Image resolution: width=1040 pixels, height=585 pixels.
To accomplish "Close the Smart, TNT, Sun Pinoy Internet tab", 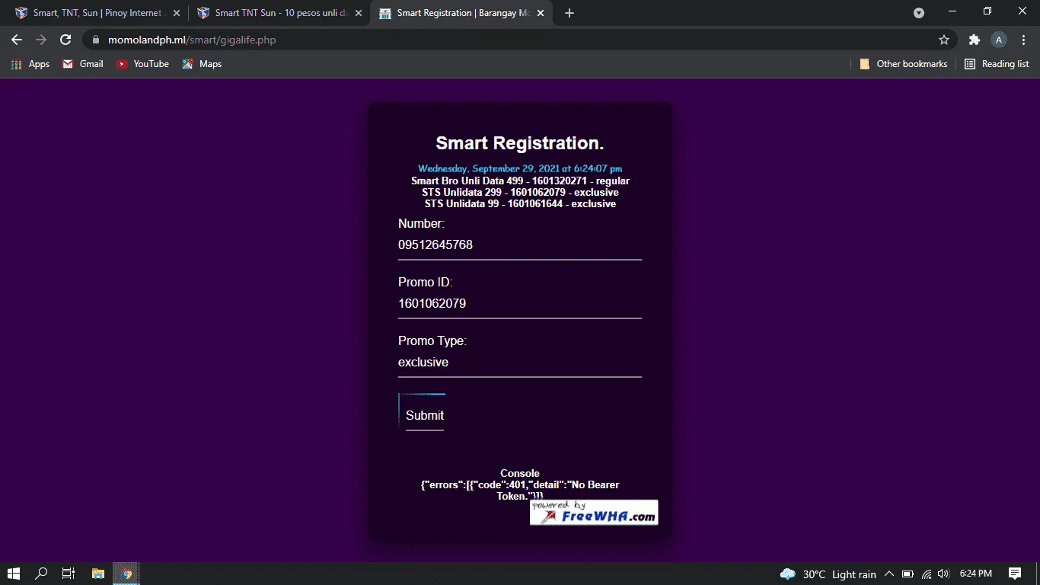I will pos(177,13).
